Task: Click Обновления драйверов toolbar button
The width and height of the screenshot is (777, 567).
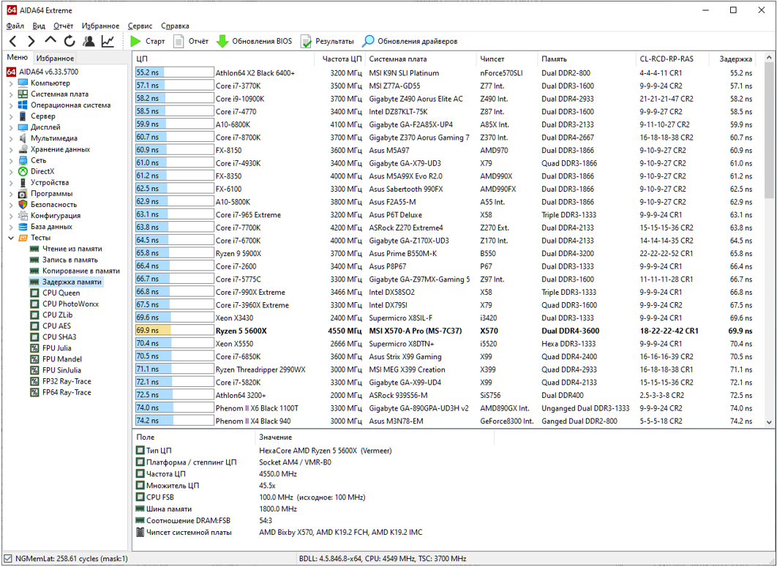Action: tap(410, 41)
